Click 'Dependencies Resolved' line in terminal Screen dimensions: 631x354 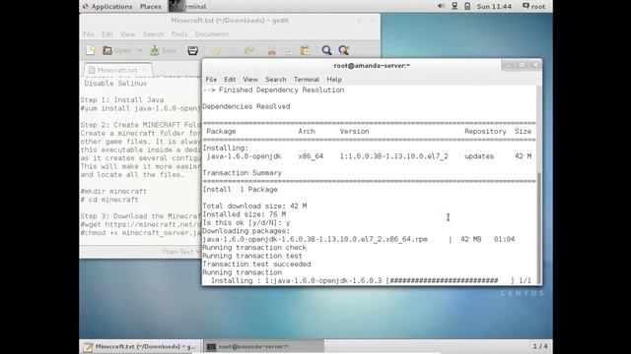click(246, 106)
